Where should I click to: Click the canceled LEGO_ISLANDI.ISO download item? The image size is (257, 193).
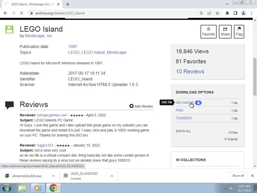coord(84,176)
